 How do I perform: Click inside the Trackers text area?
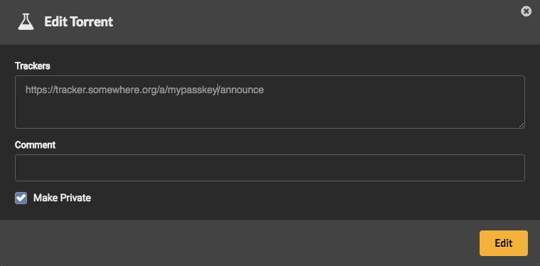point(270,102)
